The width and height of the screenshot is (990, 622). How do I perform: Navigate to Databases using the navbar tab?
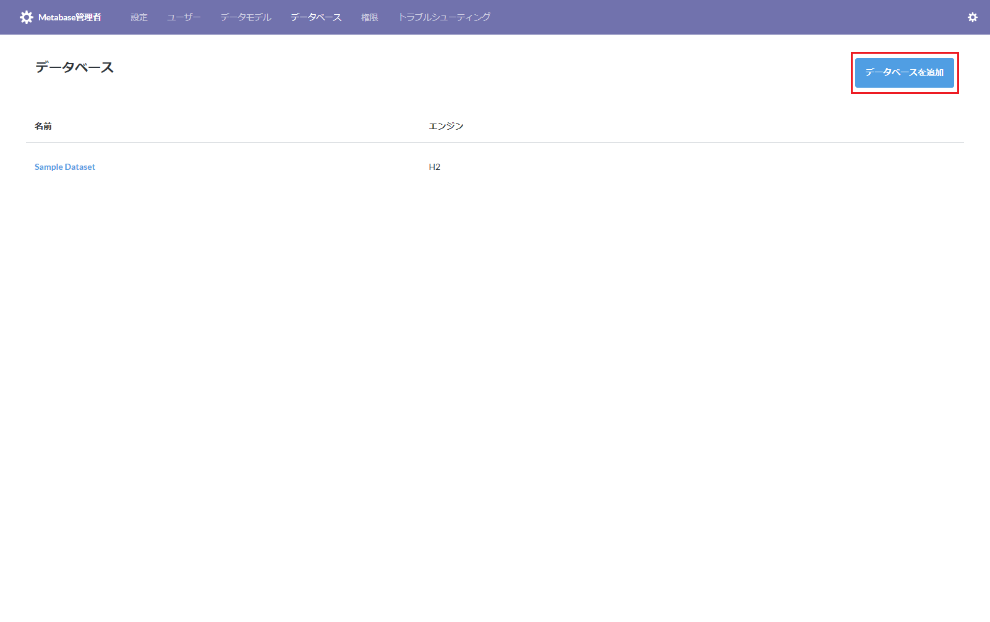[x=315, y=17]
